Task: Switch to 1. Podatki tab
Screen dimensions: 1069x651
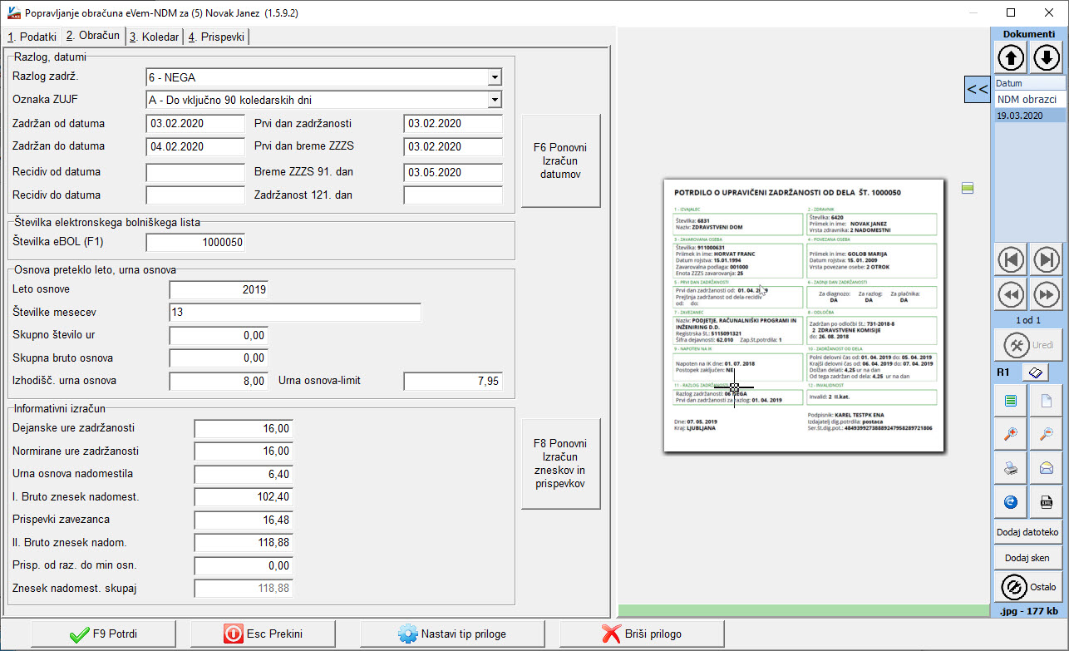Action: pyautogui.click(x=32, y=37)
